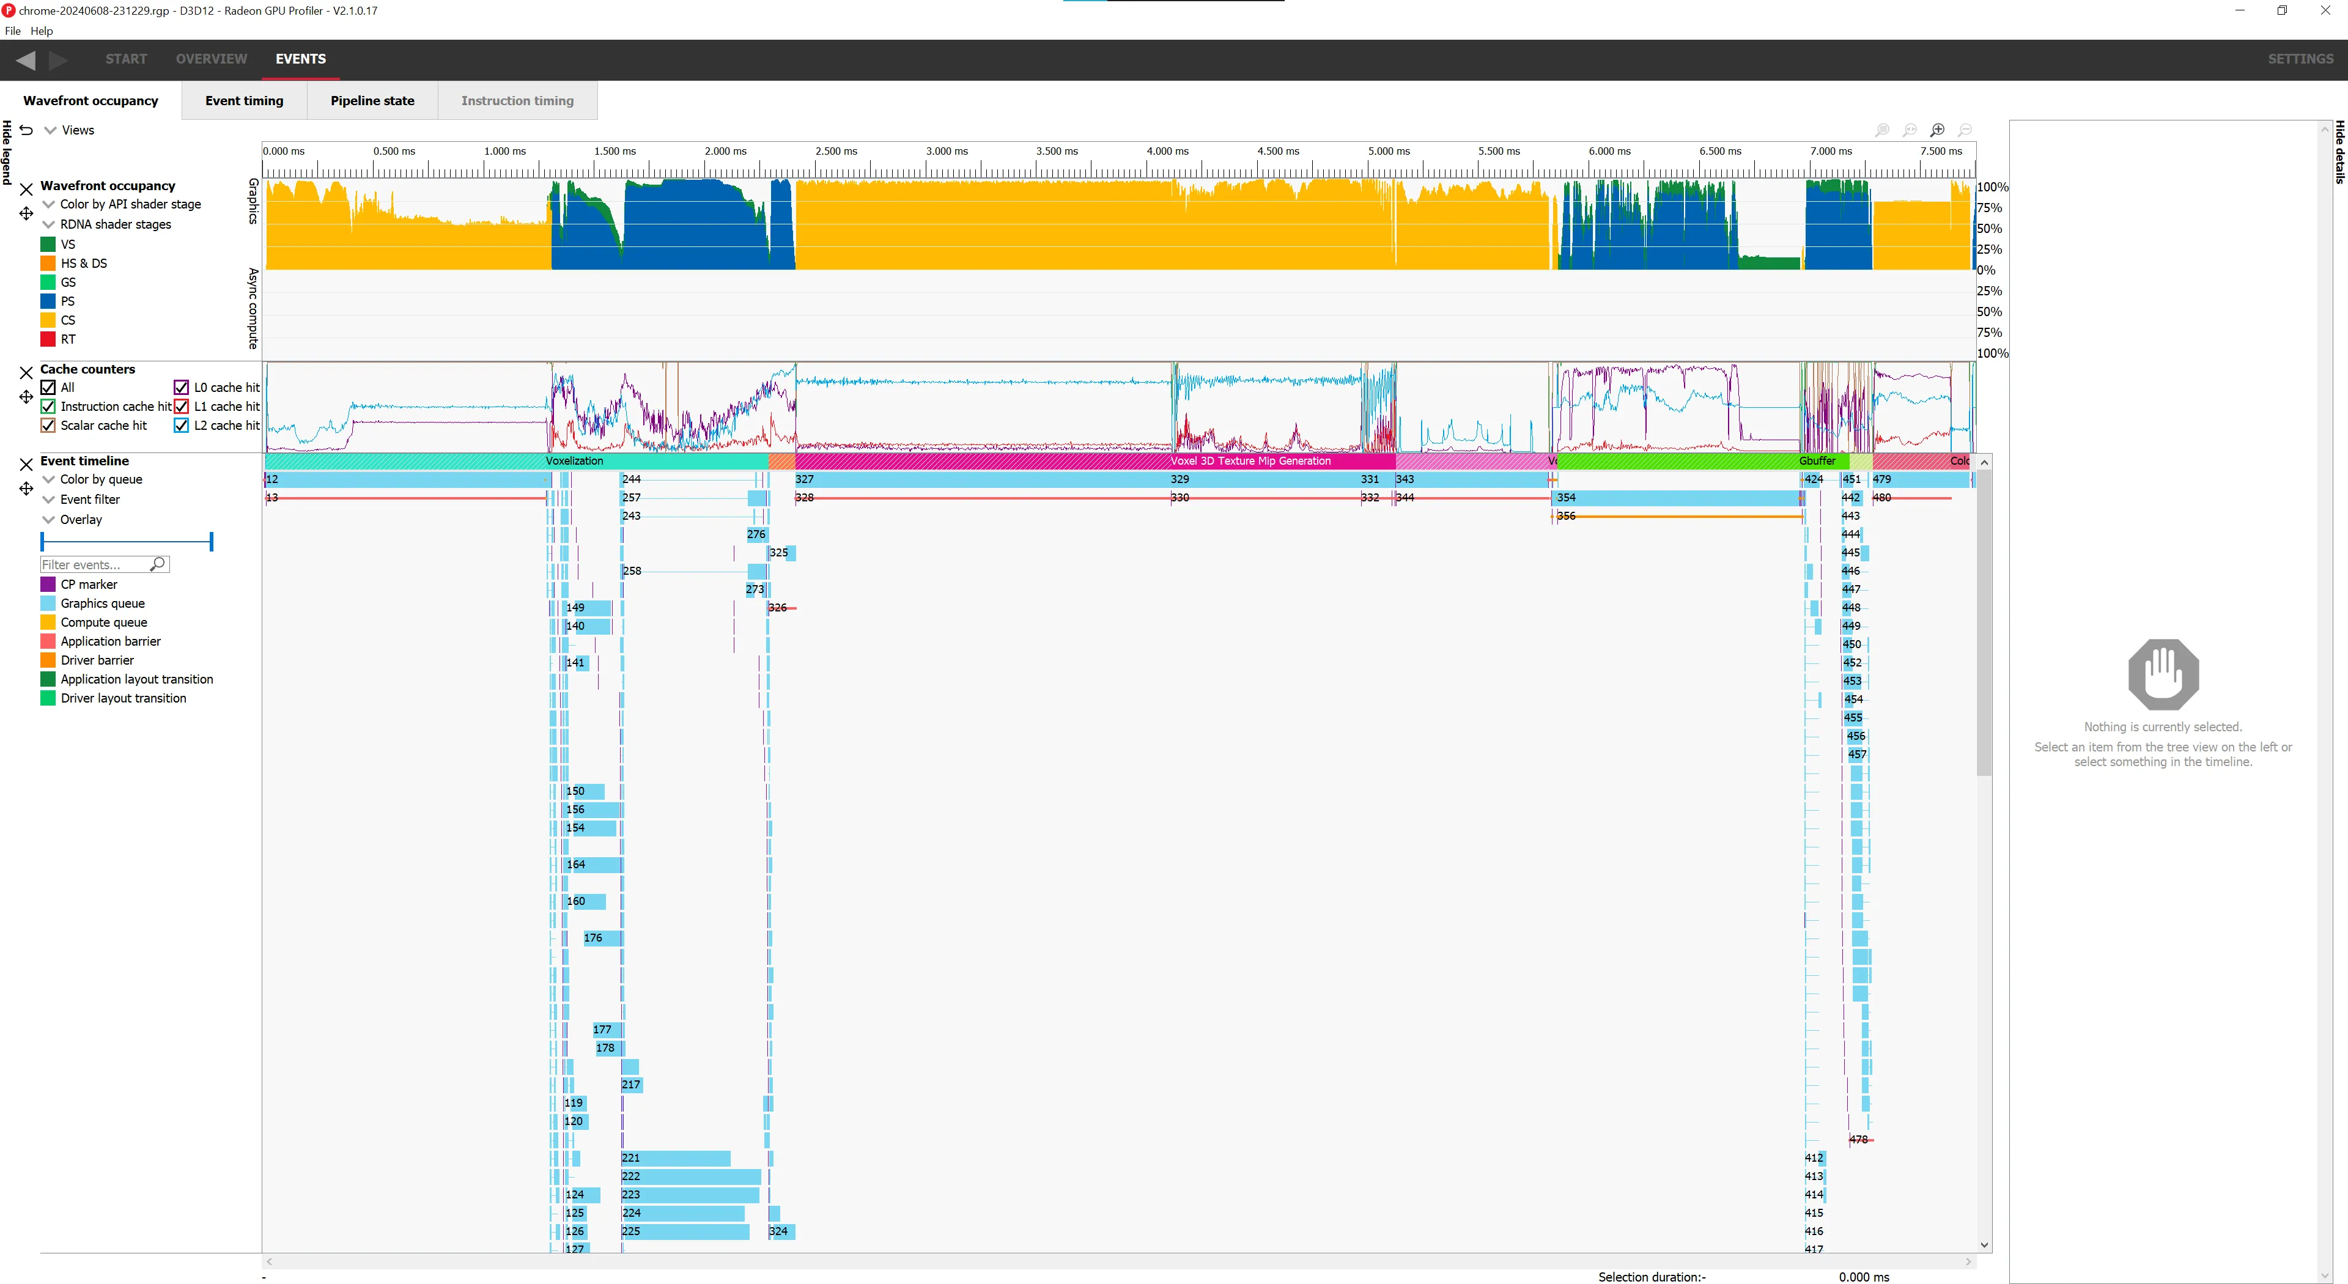
Task: Switch to the Event timing tab
Action: (245, 100)
